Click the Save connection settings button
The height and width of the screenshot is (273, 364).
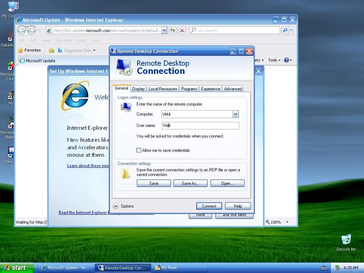click(154, 183)
